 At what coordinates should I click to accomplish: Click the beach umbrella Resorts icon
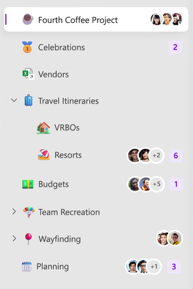pyautogui.click(x=44, y=155)
